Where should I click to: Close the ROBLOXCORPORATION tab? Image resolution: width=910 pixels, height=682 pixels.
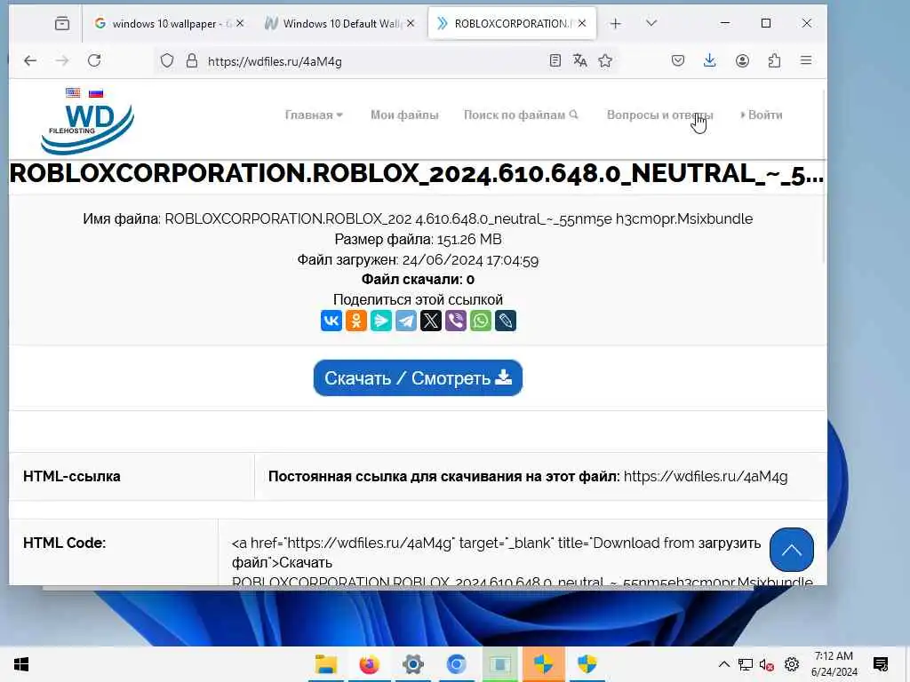tap(582, 23)
